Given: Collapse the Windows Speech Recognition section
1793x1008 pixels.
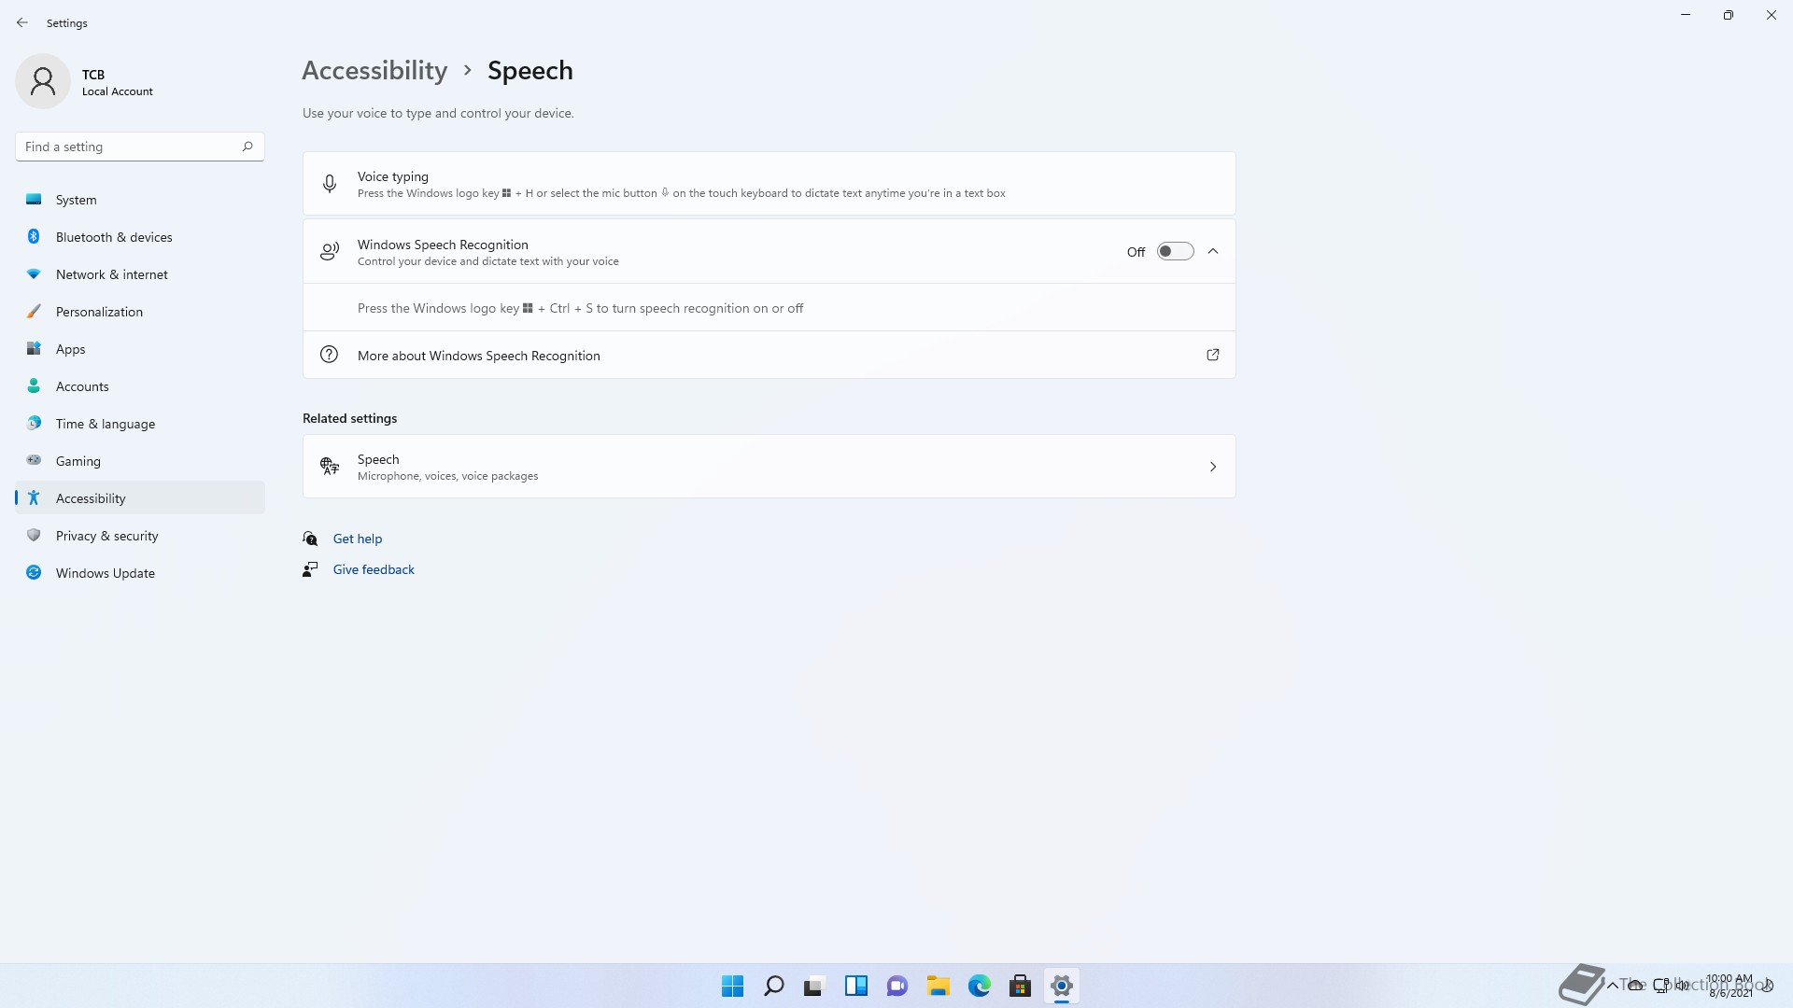Looking at the screenshot, I should (x=1213, y=251).
